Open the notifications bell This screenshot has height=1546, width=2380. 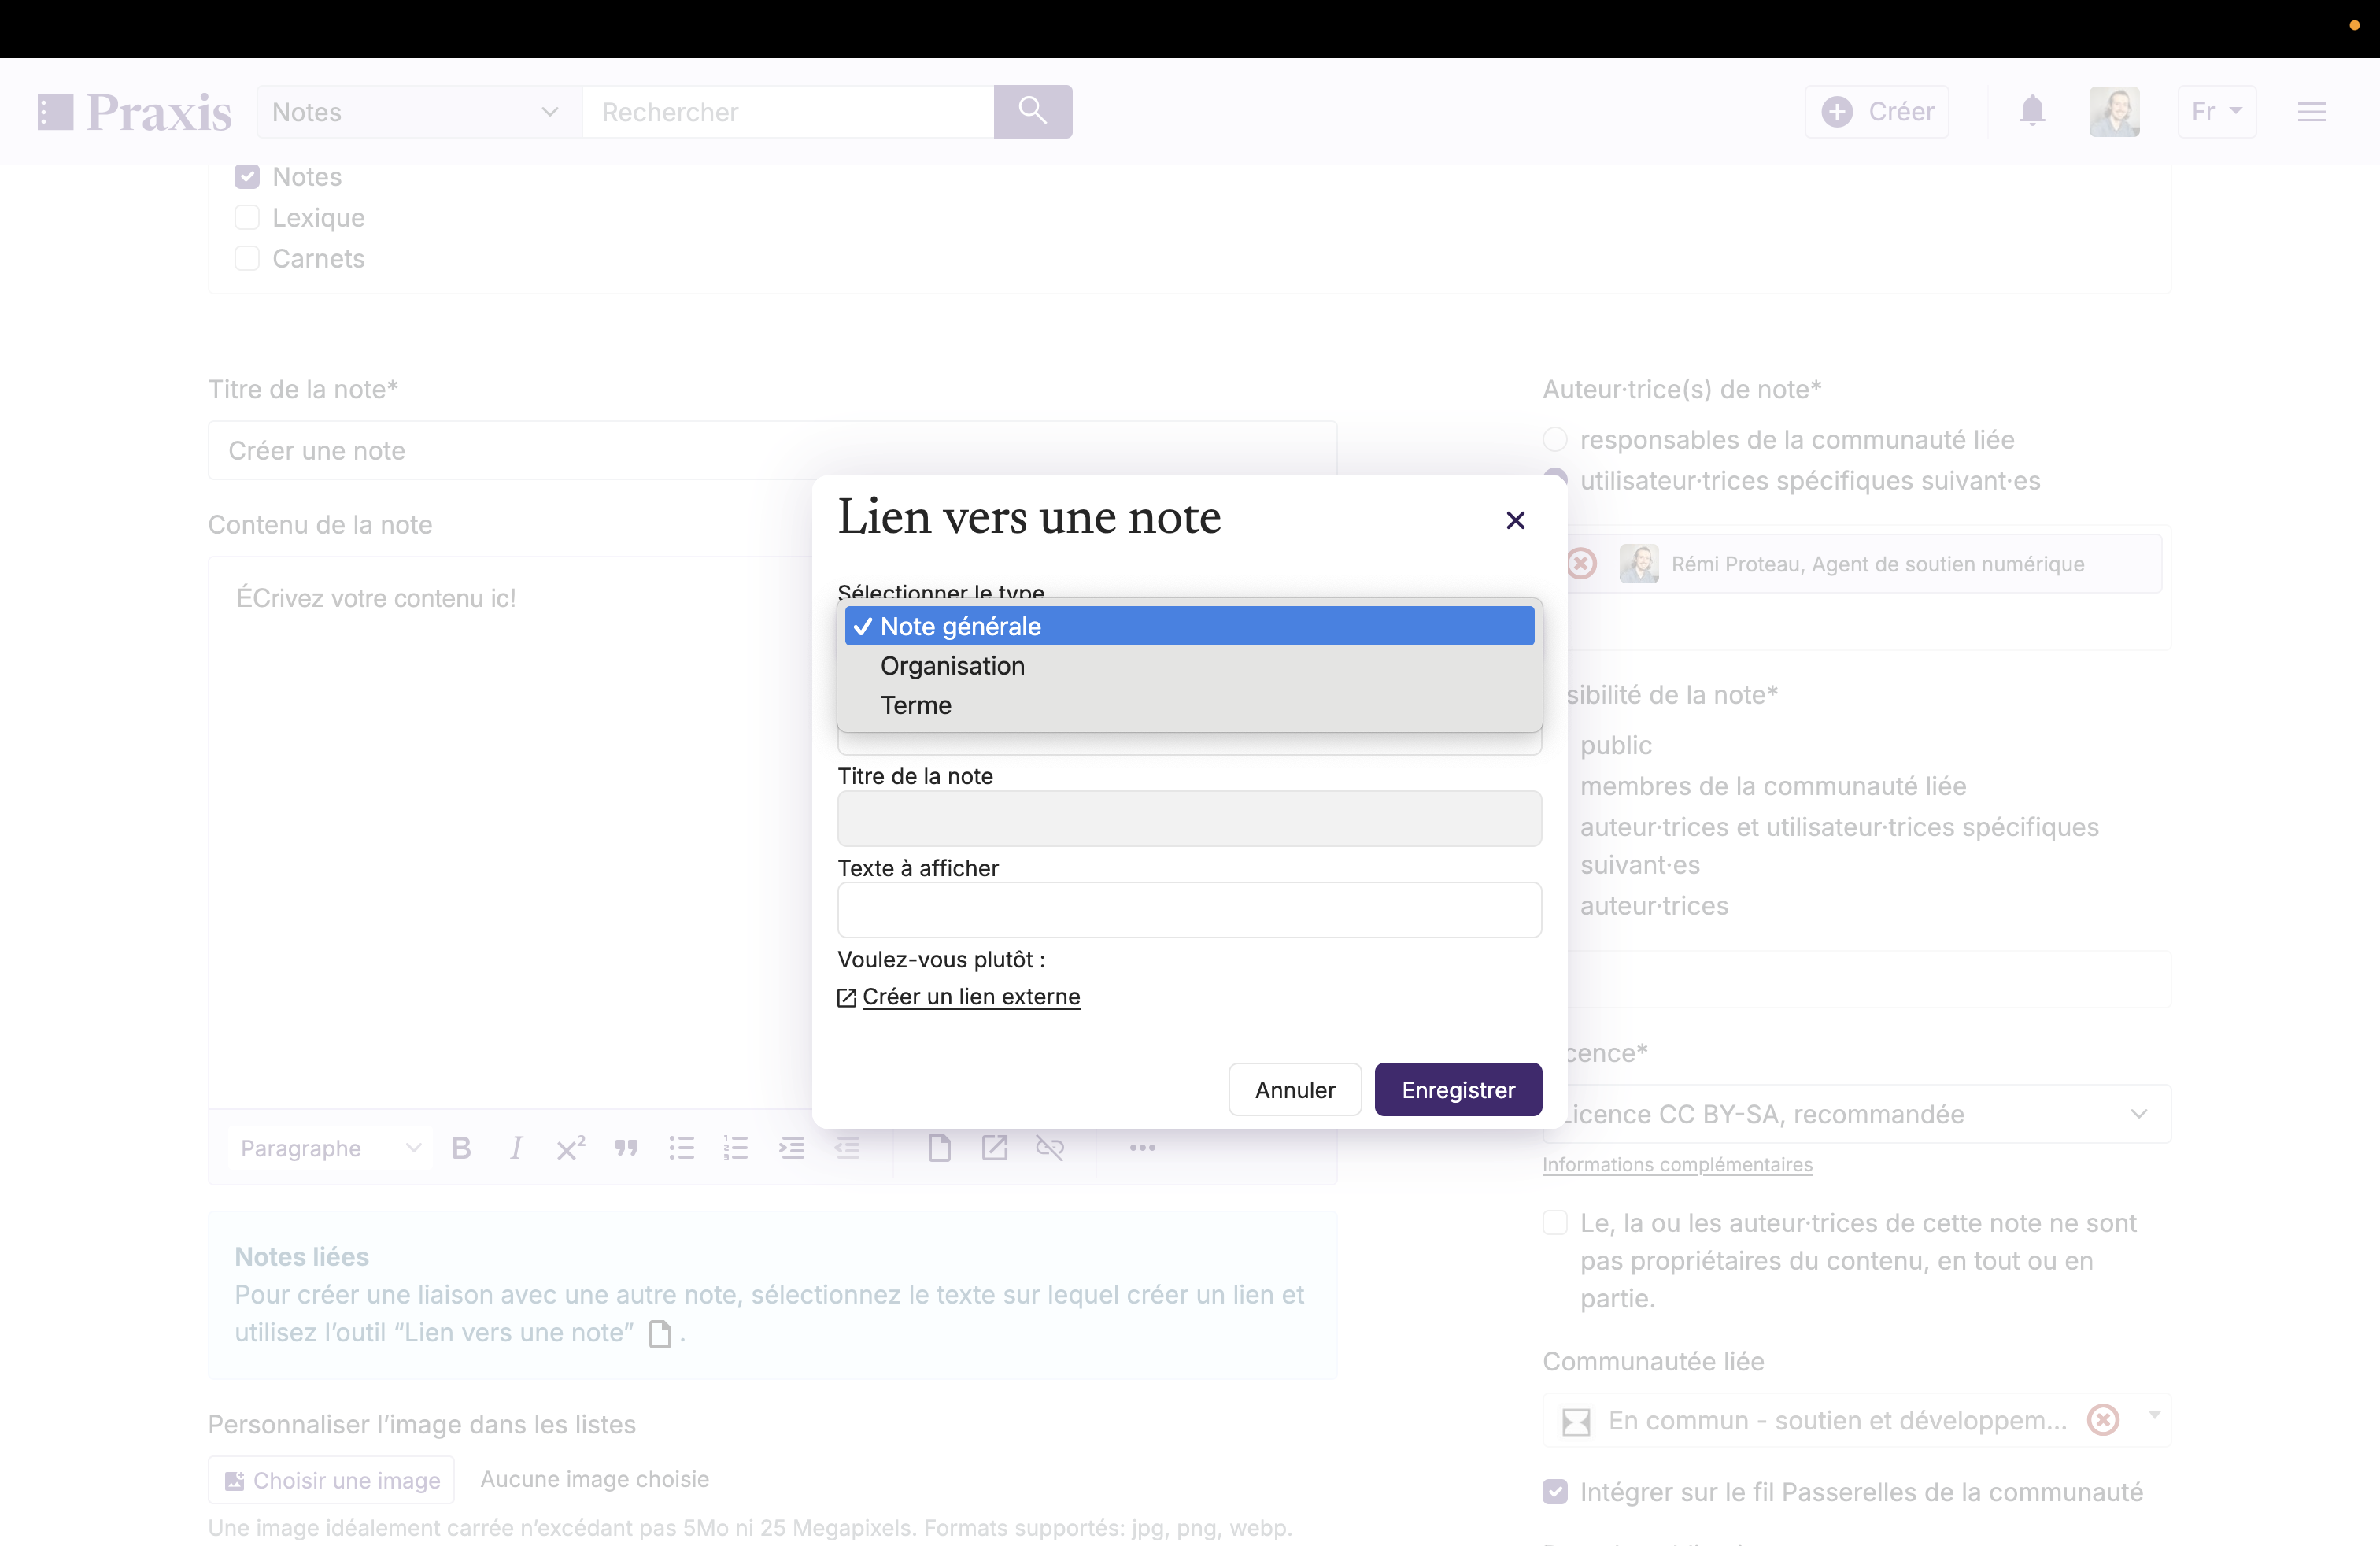2032,111
